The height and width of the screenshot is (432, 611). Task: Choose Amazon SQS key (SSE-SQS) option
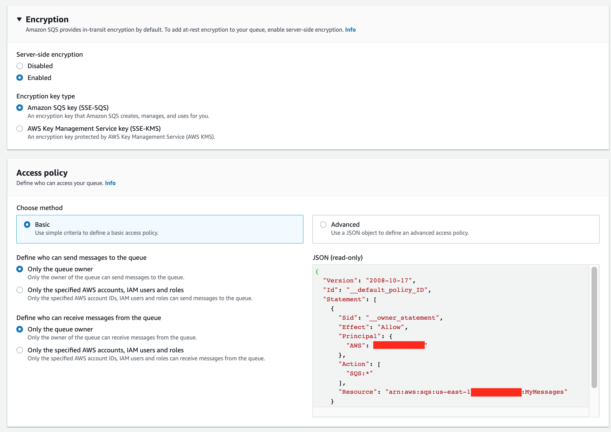20,108
